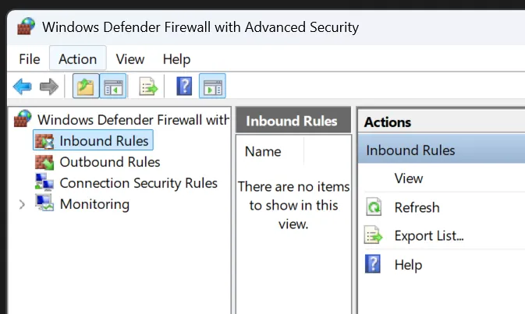Click the title bar firewall app icon

click(26, 26)
